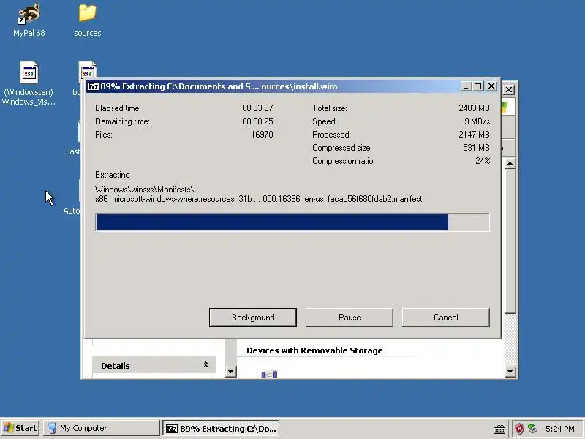585x439 pixels.
Task: Click the Files count 16970
Action: coord(262,135)
